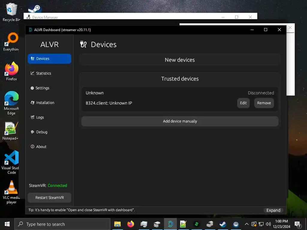Open Everything search desktop shortcut
Viewport: 307px width, 230px height.
tap(11, 42)
